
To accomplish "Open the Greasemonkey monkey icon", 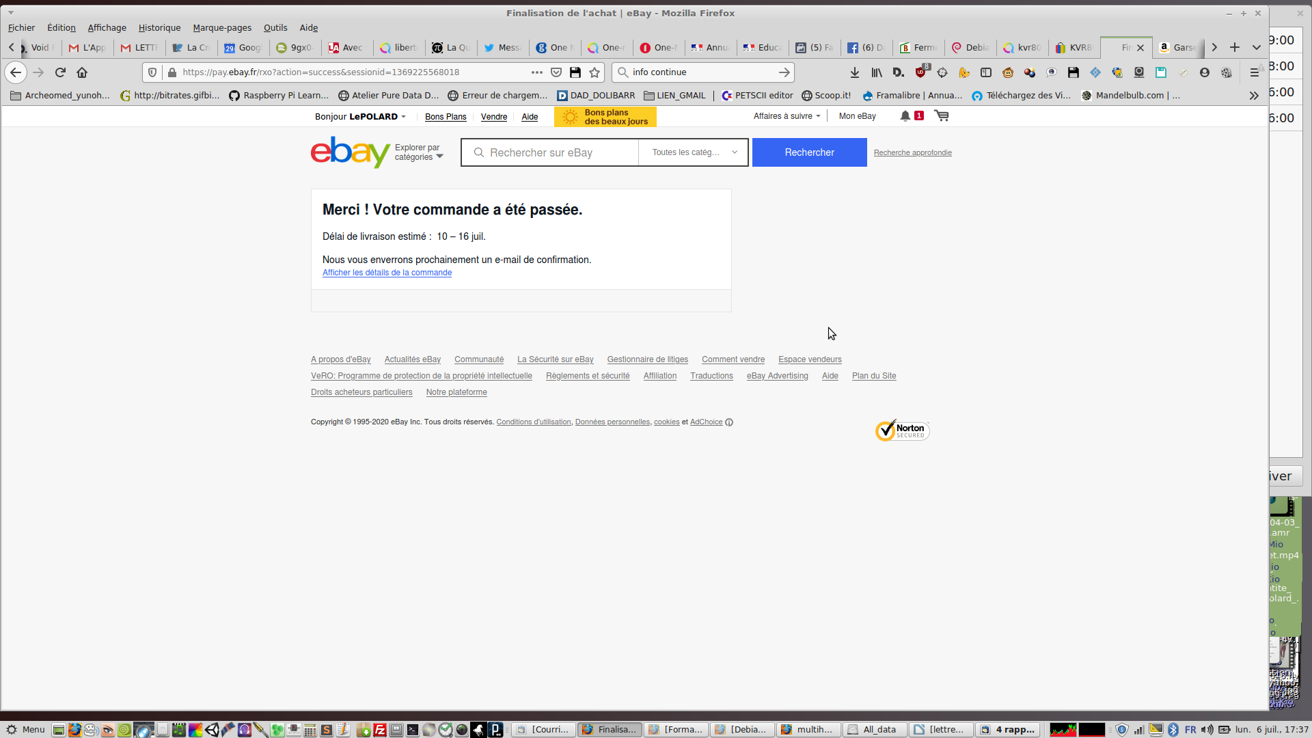I will [1008, 72].
